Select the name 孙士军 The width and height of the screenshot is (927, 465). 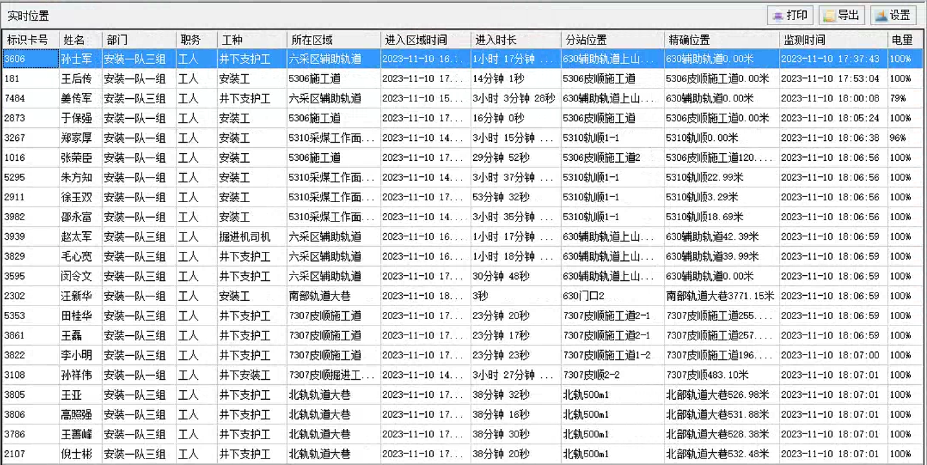tap(76, 59)
